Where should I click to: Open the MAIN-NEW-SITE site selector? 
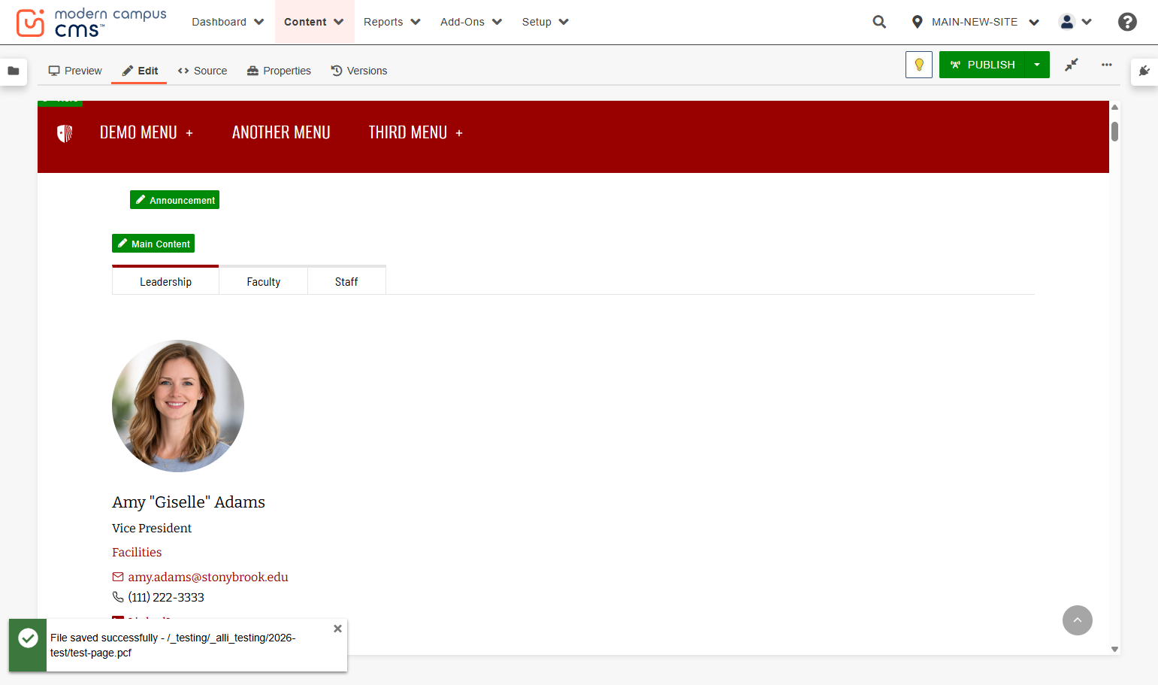(x=975, y=22)
